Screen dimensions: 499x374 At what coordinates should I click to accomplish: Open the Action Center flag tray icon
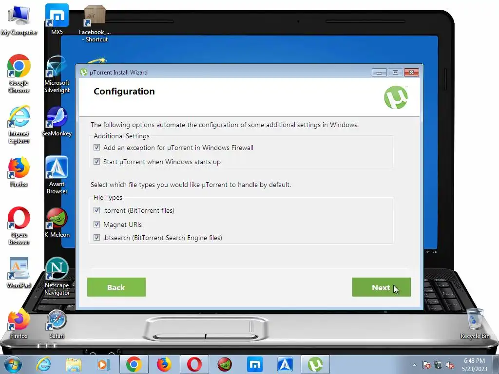(x=426, y=365)
